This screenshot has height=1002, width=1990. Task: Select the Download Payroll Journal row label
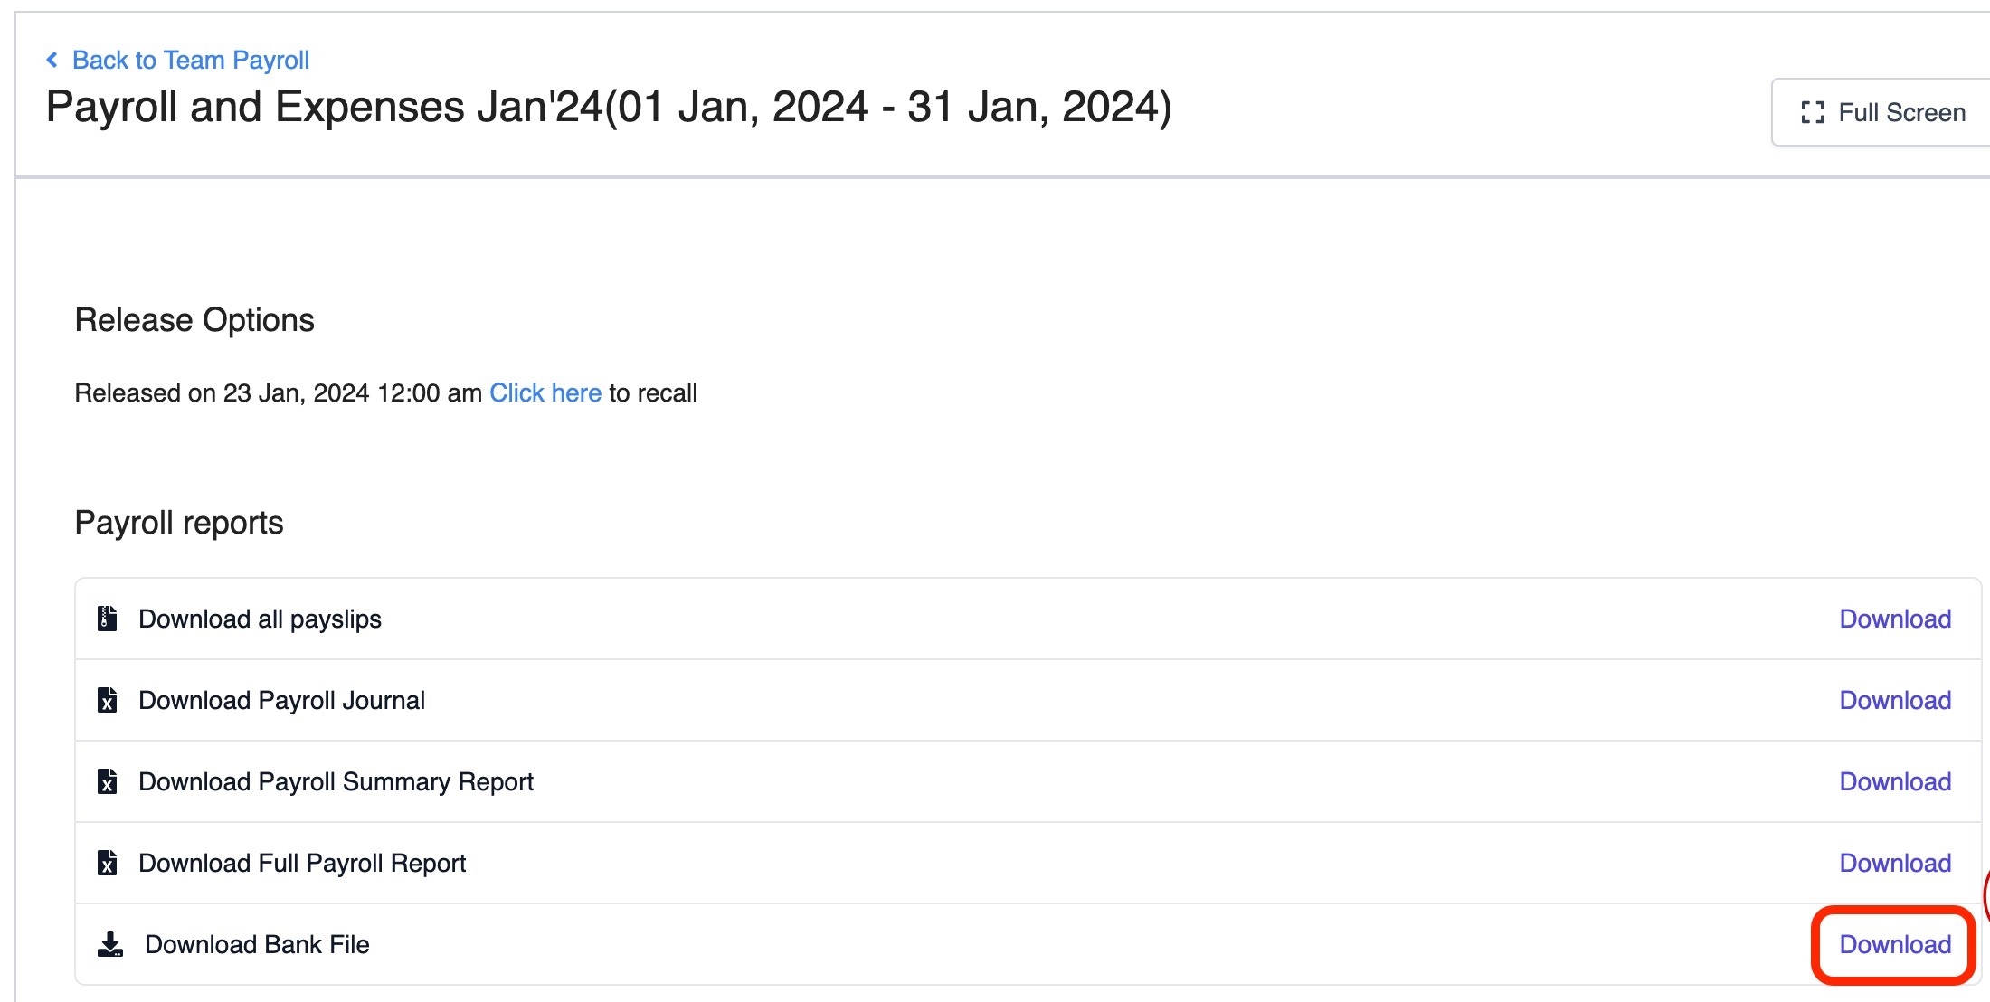click(x=281, y=701)
